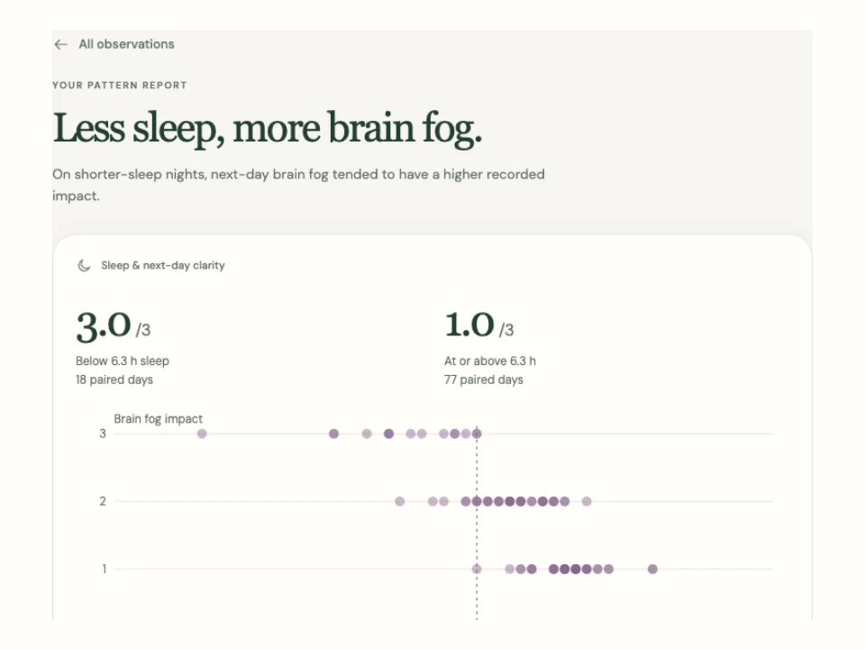
Task: Click the subtitle about shorter-sleep nights
Action: 298,185
